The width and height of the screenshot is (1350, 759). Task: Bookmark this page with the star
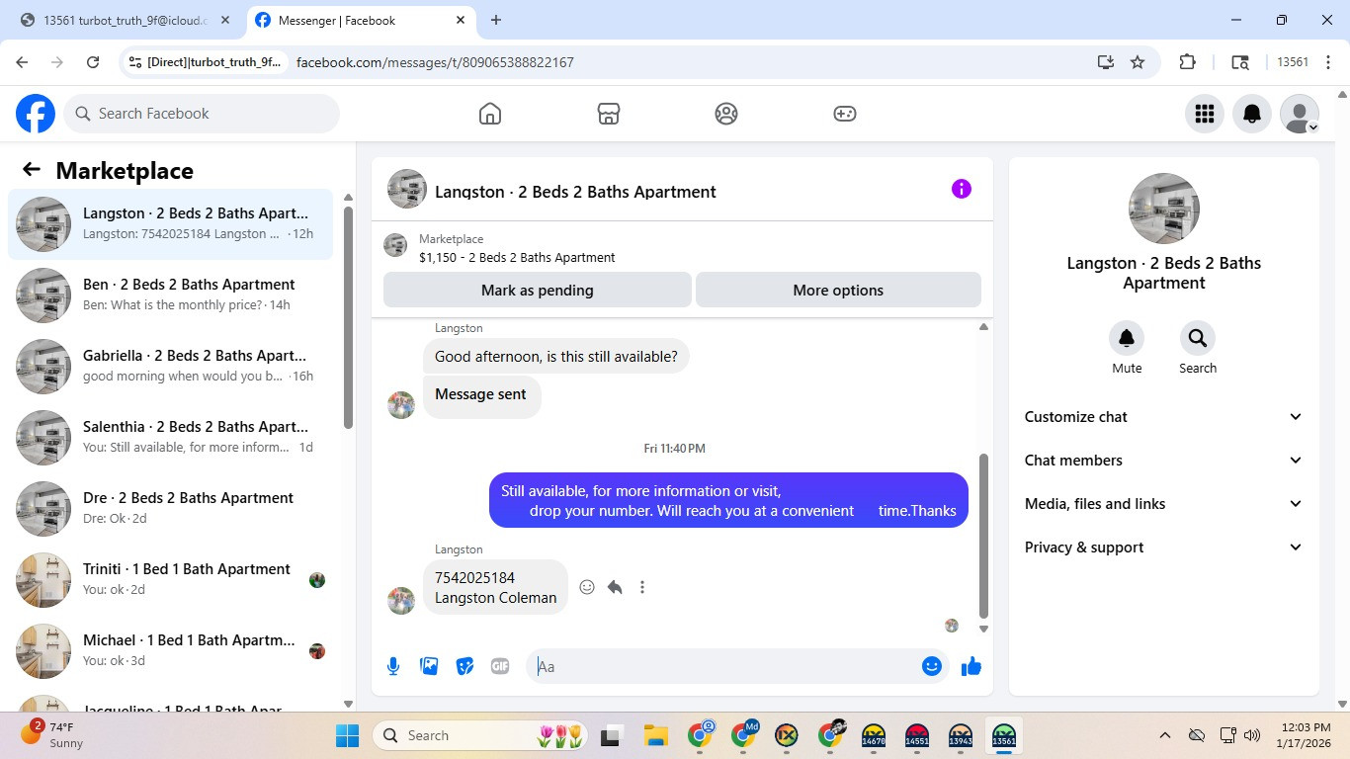pyautogui.click(x=1138, y=62)
